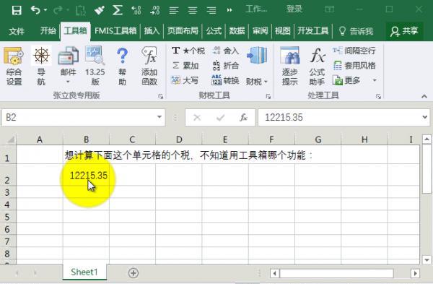Collapse the ribbon with the chevron
Screen dimensions: 433x284
[424, 97]
